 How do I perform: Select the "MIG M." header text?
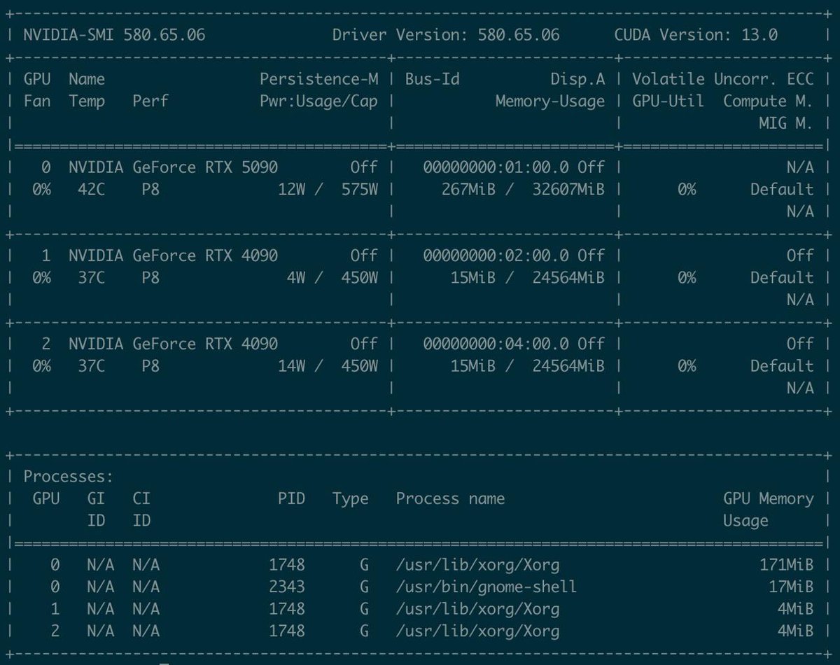point(787,123)
